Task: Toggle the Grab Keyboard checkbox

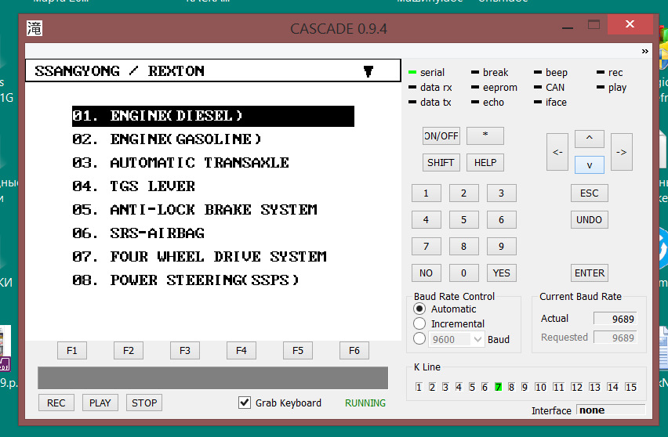Action: (245, 403)
